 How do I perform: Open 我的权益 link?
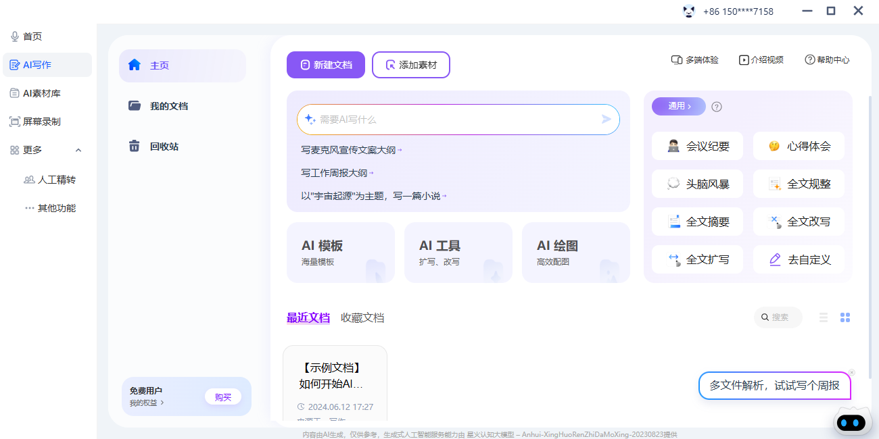click(147, 403)
